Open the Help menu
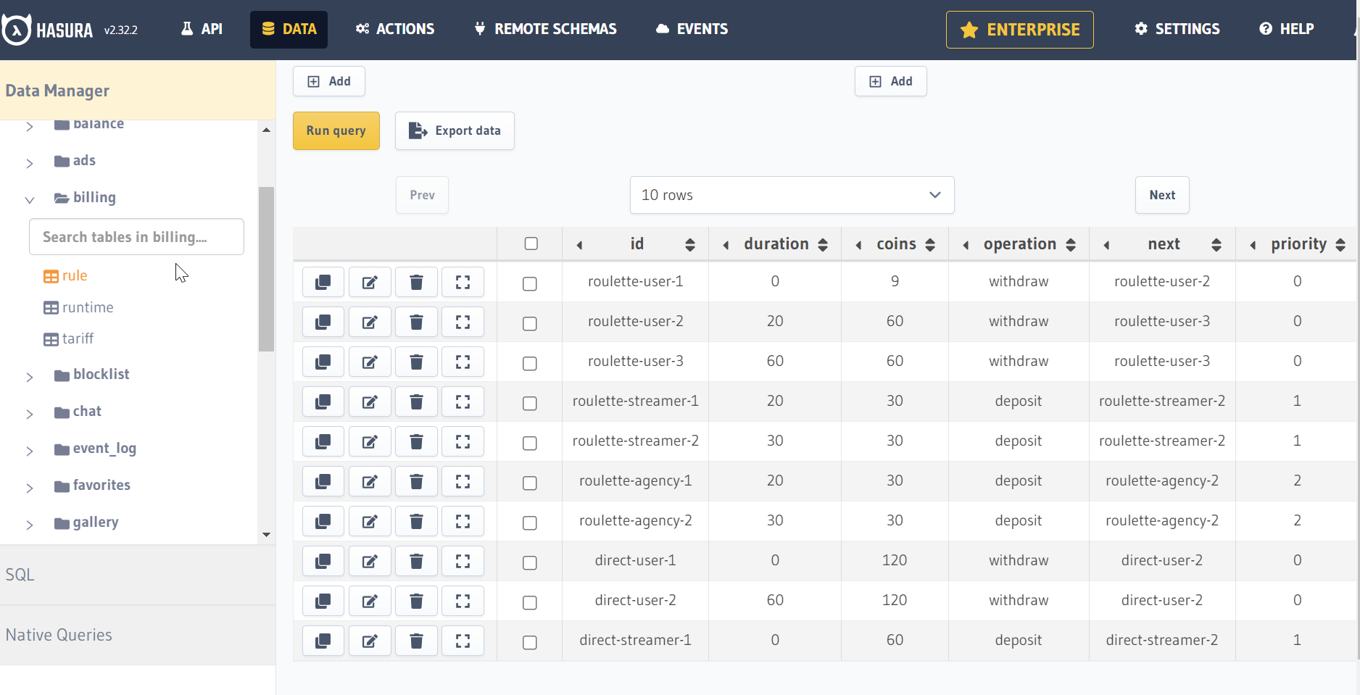1360x695 pixels. [1286, 29]
